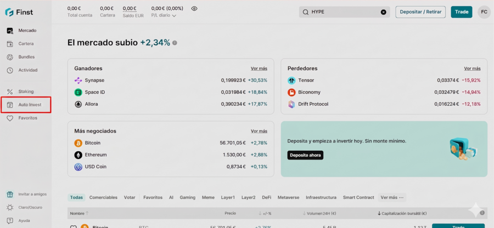Click the Saldo EUR balance
494x228 pixels.
[x=133, y=12]
